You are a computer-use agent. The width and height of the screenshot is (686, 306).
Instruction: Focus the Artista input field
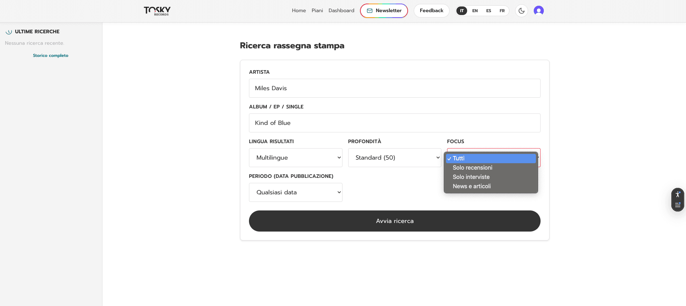[x=394, y=88]
